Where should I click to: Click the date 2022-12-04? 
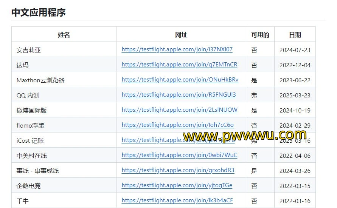point(295,65)
